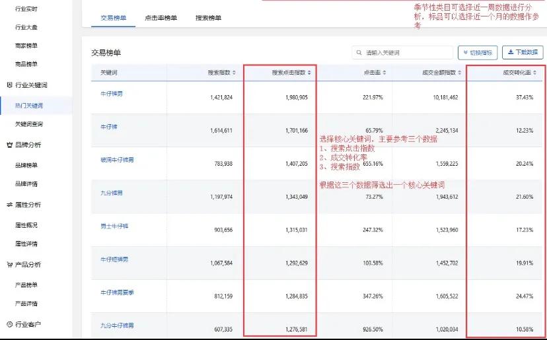Switch to 搜索榜单 tab
547x340 pixels.
pyautogui.click(x=208, y=18)
